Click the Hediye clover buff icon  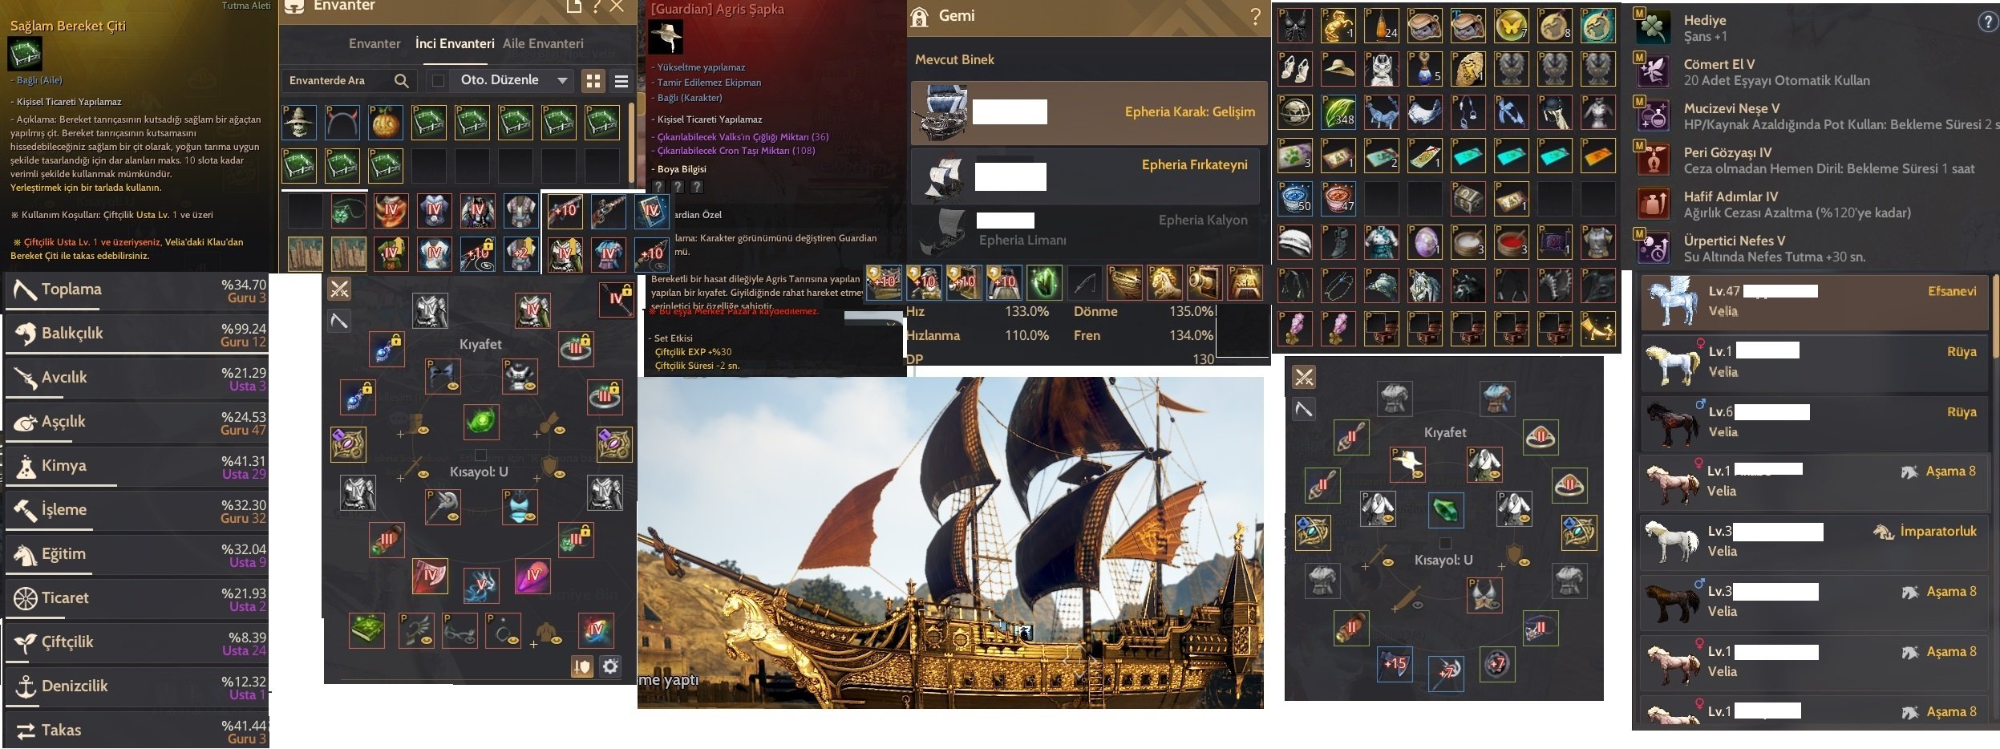1653,28
